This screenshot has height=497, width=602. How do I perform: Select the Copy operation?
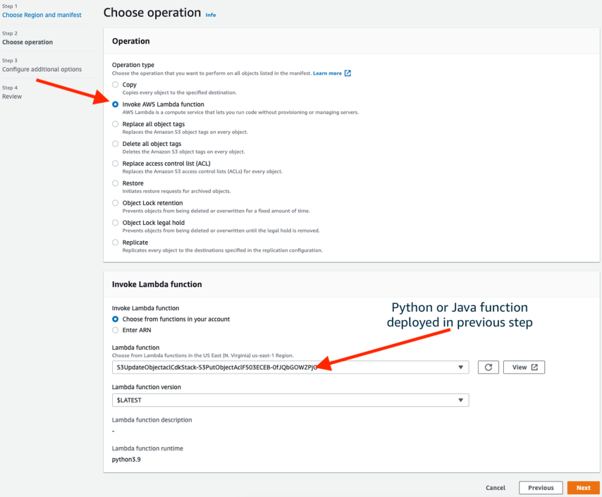point(115,84)
